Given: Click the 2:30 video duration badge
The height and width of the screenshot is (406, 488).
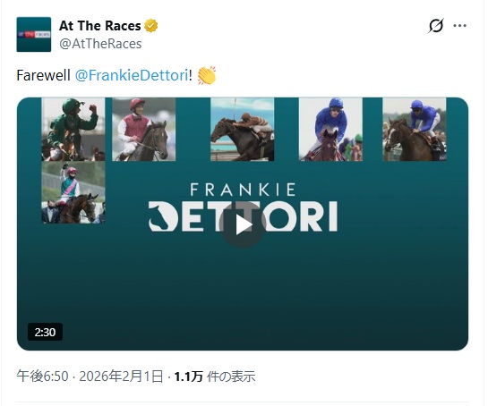Looking at the screenshot, I should 45,332.
